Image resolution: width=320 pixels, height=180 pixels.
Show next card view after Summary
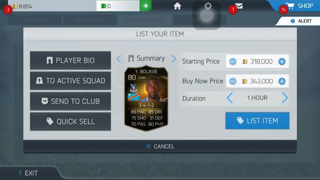[x=174, y=59]
